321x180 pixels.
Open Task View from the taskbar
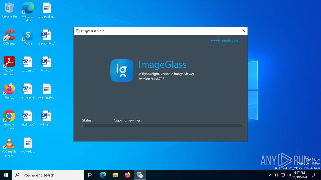coord(90,175)
